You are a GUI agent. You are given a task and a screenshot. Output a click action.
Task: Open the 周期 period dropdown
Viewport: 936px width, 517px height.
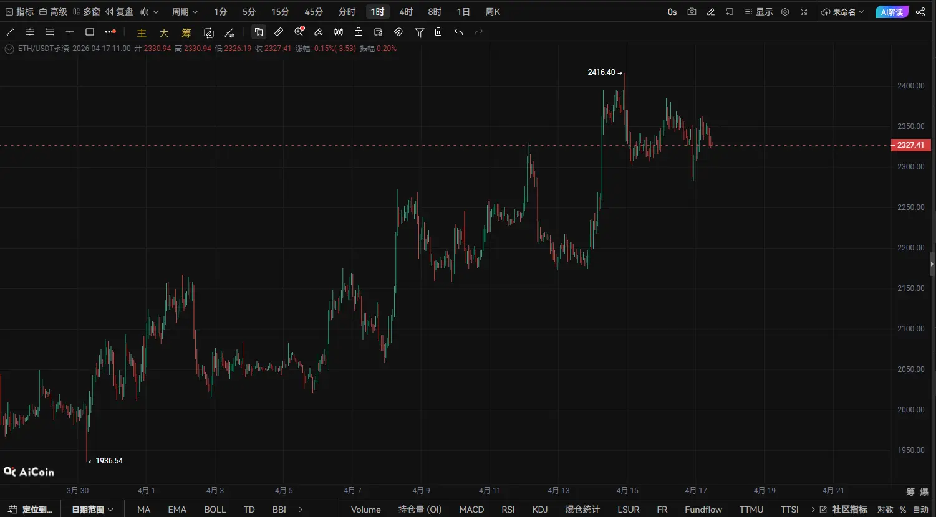(x=185, y=12)
